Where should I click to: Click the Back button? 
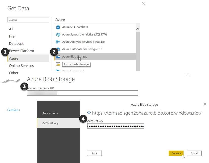(x=94, y=153)
